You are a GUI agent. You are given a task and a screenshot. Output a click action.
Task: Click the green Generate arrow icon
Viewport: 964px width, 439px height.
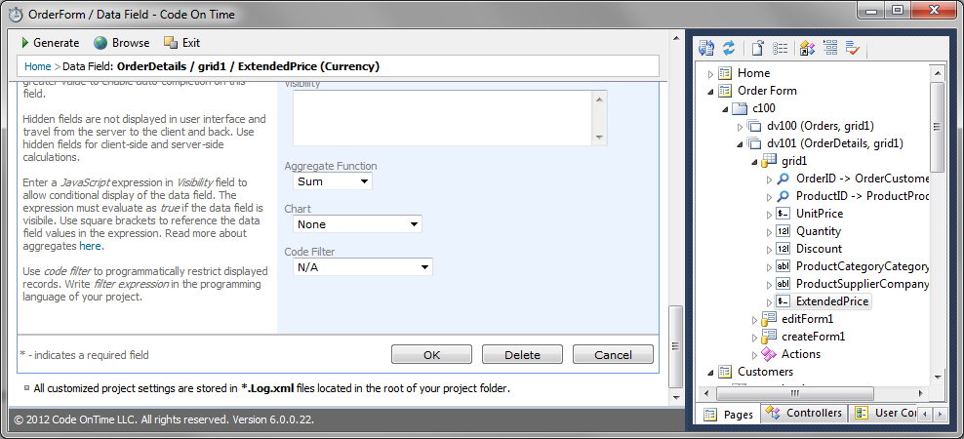[25, 42]
